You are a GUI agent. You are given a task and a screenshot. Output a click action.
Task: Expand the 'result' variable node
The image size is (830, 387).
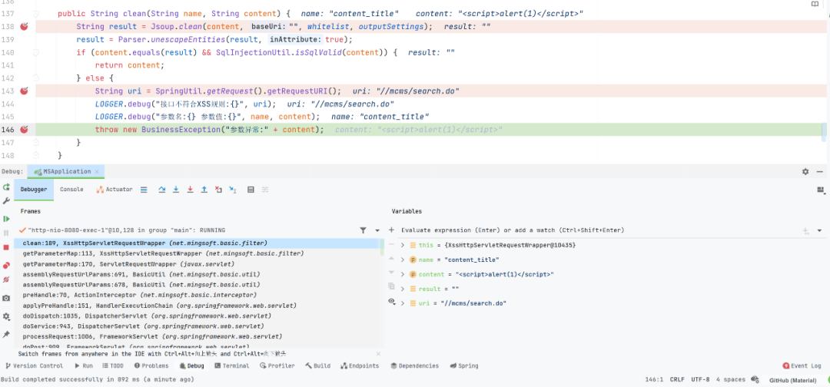(x=403, y=289)
